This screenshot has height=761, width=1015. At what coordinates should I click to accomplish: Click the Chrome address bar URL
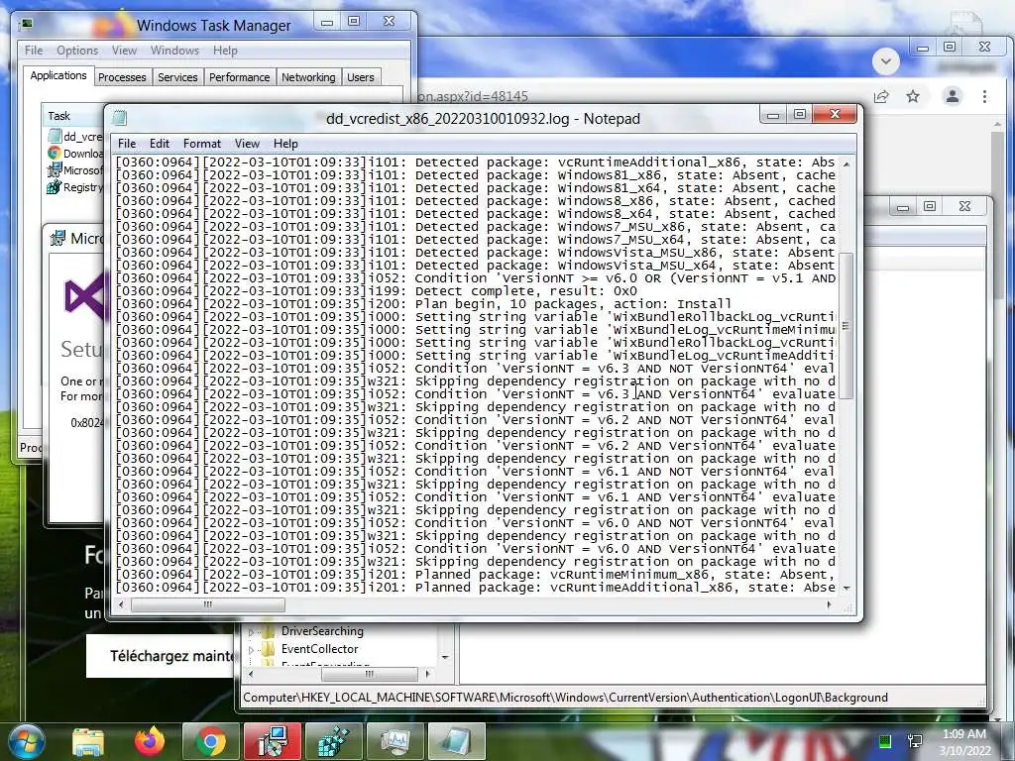[473, 96]
